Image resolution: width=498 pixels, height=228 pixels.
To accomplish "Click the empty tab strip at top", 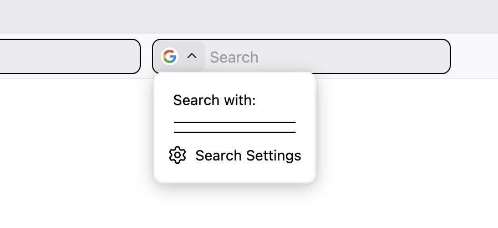I will click(250, 17).
